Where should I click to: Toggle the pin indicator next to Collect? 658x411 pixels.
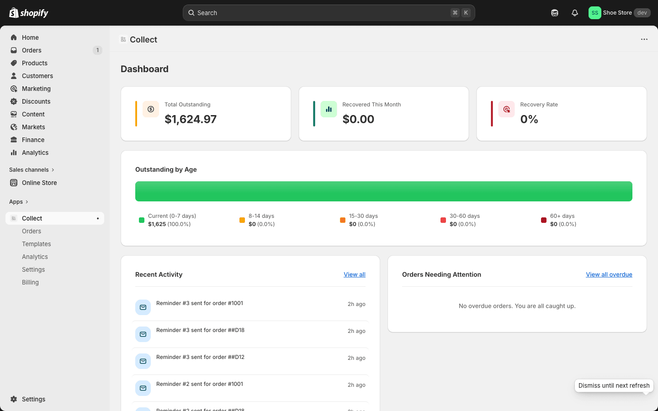tap(98, 218)
